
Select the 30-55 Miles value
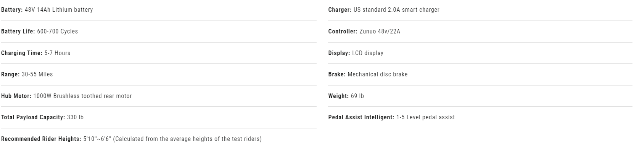tap(37, 74)
